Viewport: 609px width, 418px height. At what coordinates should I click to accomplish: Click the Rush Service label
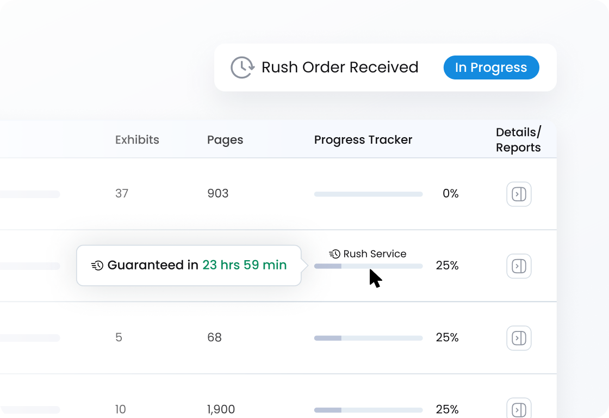375,254
